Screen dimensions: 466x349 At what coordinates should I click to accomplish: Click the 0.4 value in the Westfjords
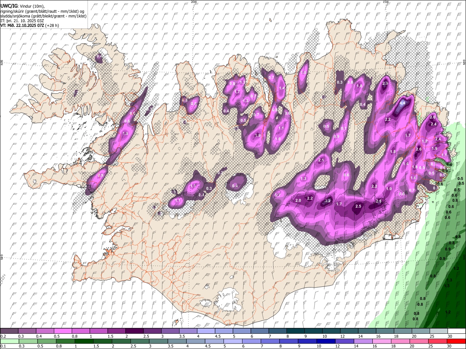click(99, 57)
